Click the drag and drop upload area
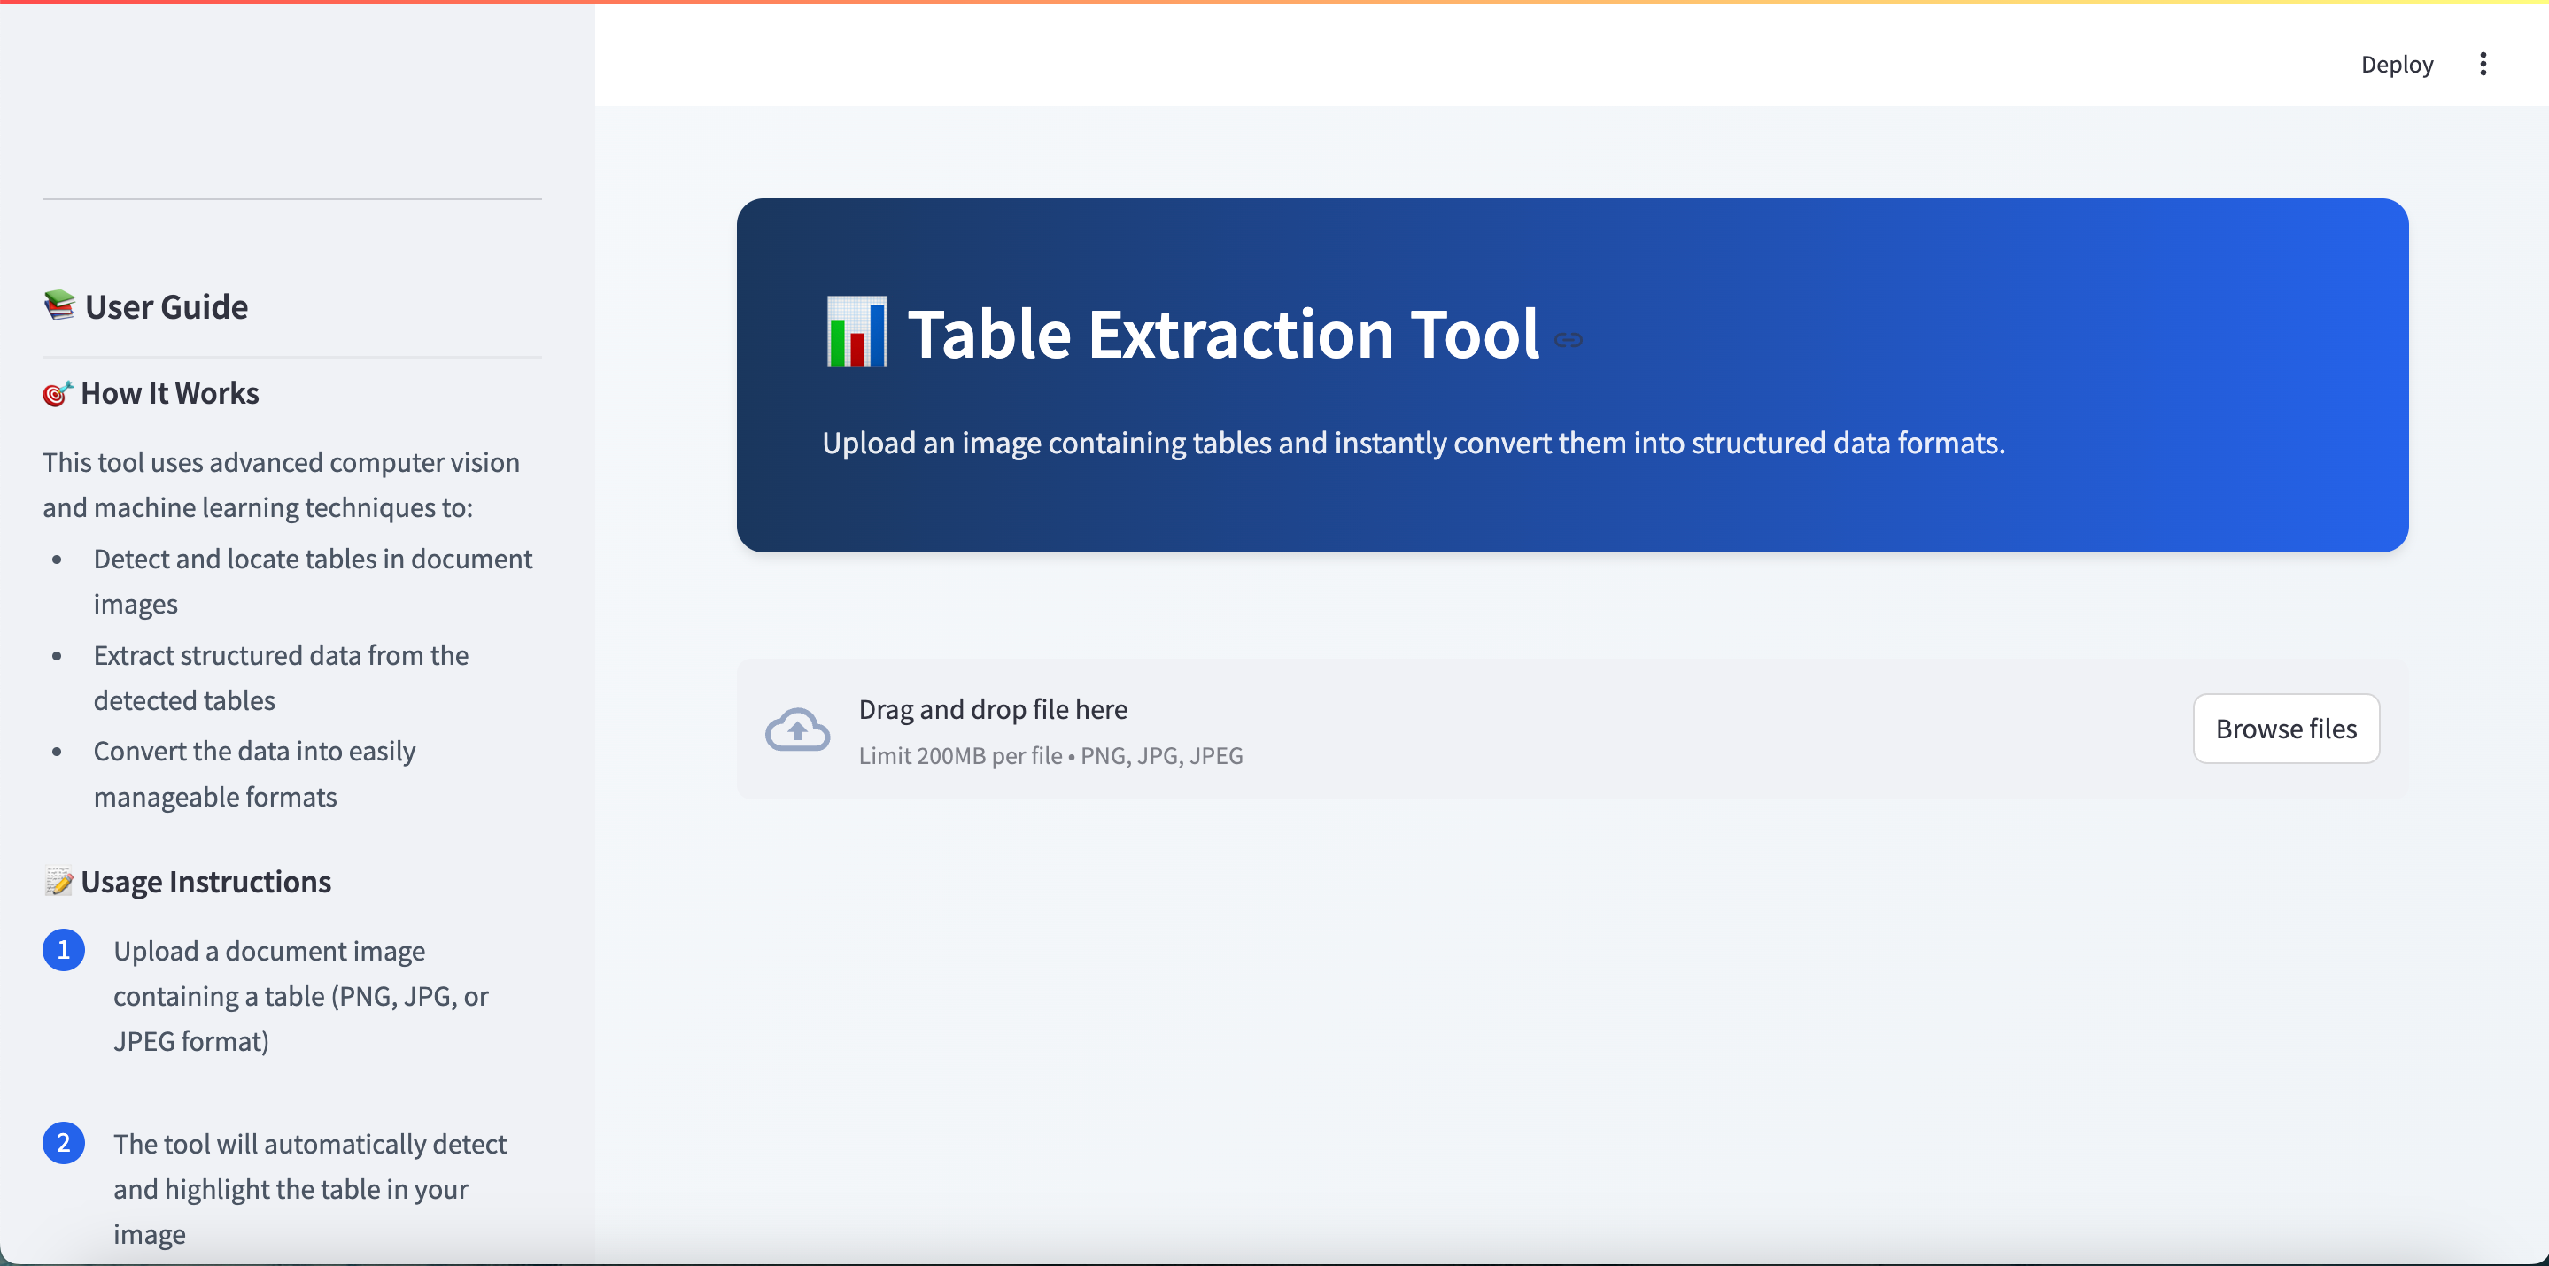This screenshot has width=2549, height=1266. pyautogui.click(x=1484, y=729)
